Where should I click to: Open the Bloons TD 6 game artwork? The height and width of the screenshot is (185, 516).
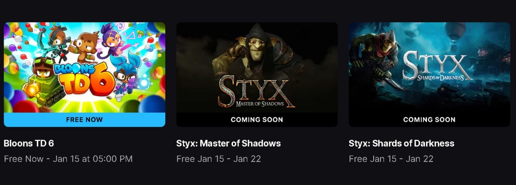coord(85,68)
